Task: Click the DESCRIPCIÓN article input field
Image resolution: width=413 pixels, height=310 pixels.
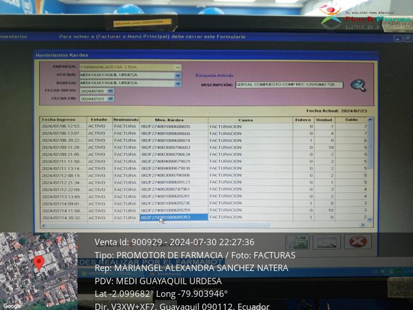Action: pyautogui.click(x=289, y=85)
